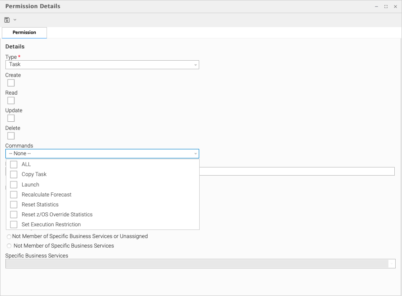The height and width of the screenshot is (296, 402).
Task: Check Reset Statistics in Commands list
Action: 14,205
